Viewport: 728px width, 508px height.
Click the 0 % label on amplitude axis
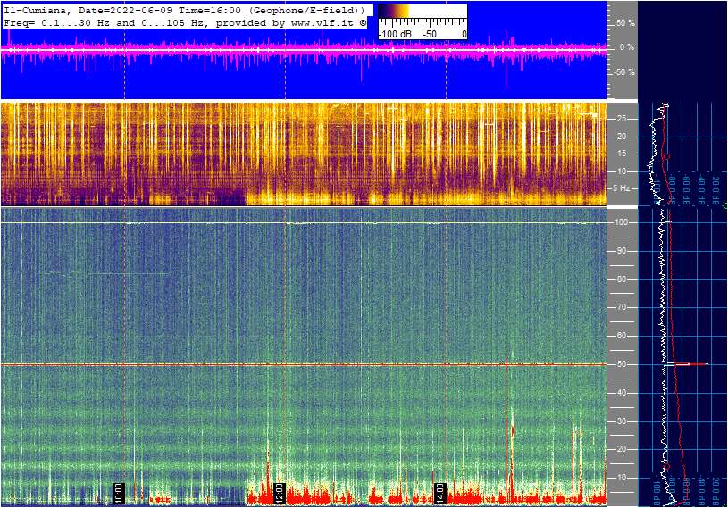click(x=625, y=46)
